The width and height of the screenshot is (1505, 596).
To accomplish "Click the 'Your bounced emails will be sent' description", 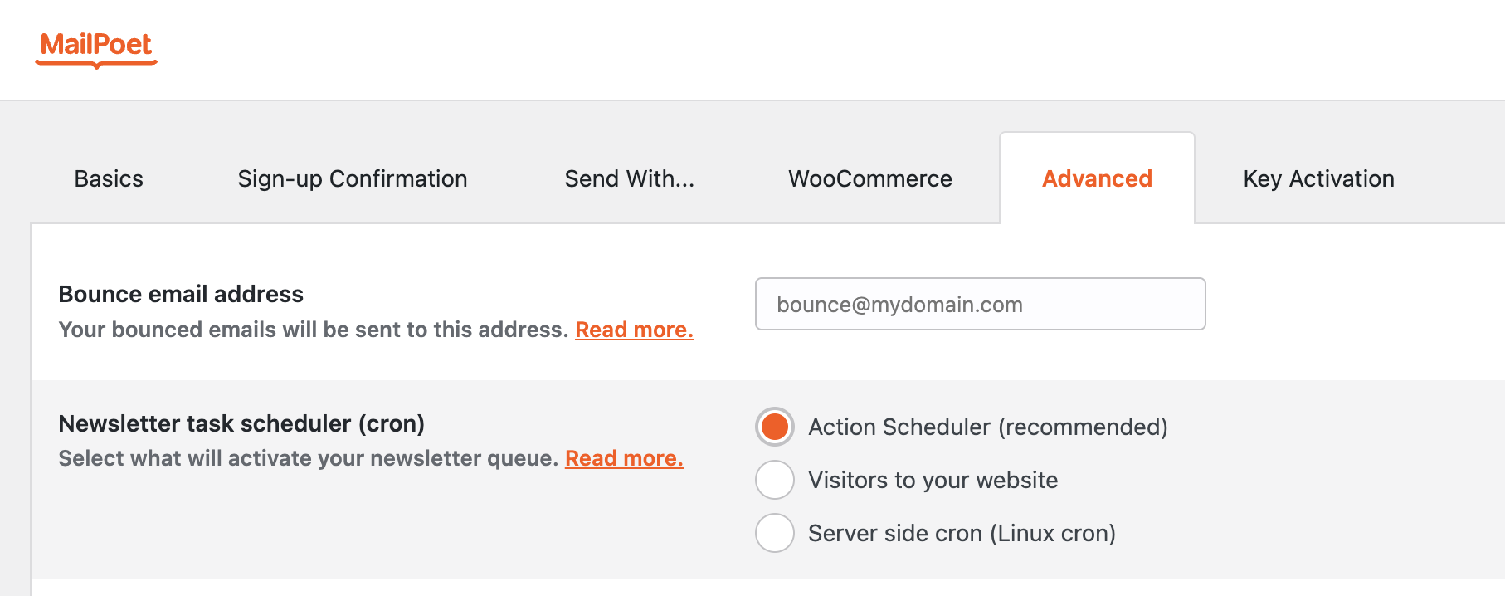I will click(313, 330).
